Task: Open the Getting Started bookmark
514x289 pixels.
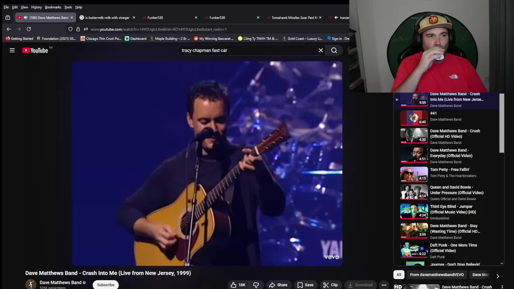Action: point(19,39)
